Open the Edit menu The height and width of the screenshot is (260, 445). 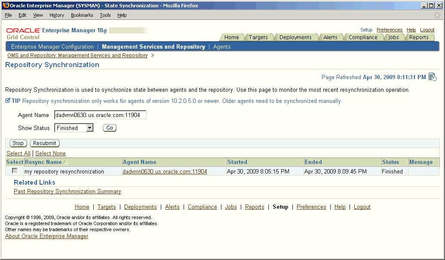tap(22, 15)
